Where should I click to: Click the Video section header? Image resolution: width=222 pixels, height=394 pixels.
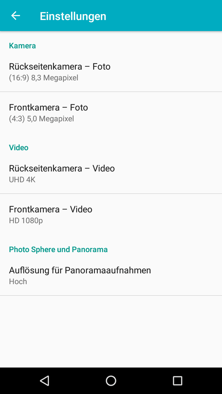click(19, 147)
